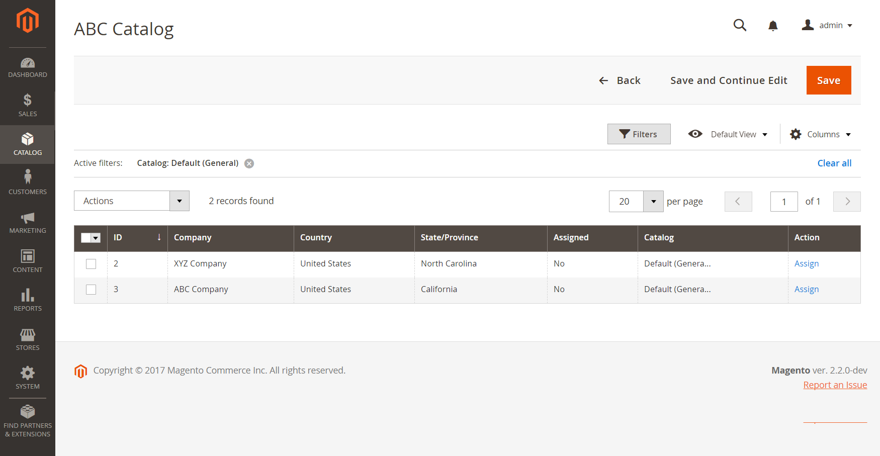This screenshot has width=880, height=456.
Task: Sort by the Country column header
Action: coord(354,238)
